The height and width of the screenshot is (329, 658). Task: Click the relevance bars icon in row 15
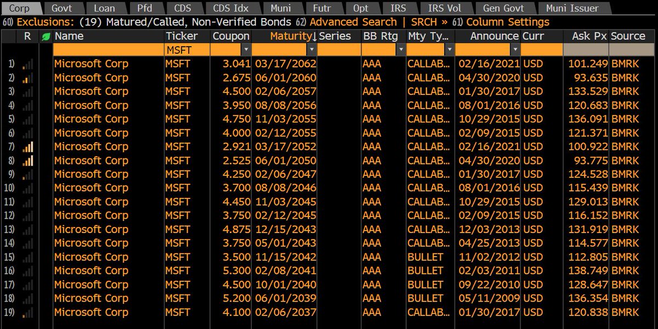tap(27, 257)
